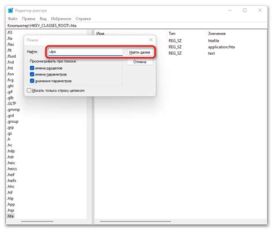Select the .fla key in tree

(x=10, y=38)
